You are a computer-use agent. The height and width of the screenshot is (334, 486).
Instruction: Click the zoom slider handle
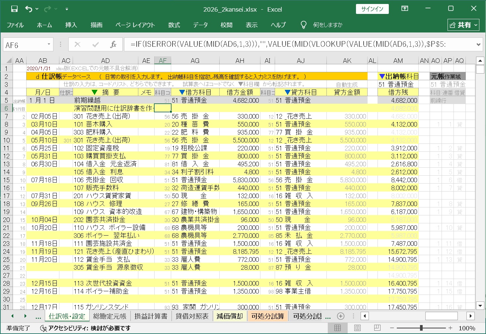(421, 328)
